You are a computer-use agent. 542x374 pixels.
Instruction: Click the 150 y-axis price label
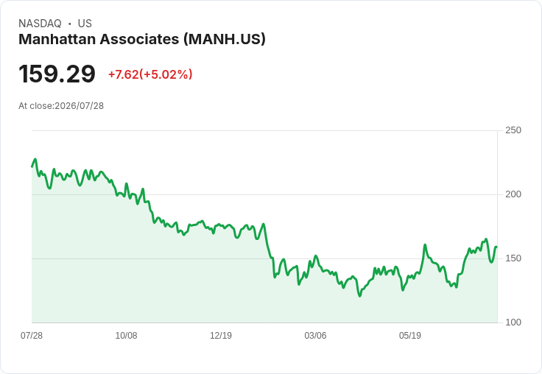pyautogui.click(x=513, y=258)
